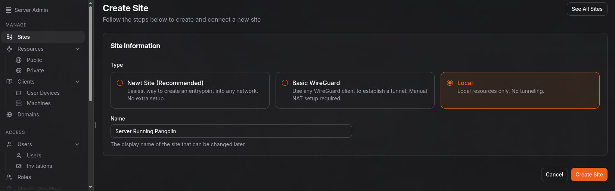Click the Invitations ticket icon

(19, 166)
